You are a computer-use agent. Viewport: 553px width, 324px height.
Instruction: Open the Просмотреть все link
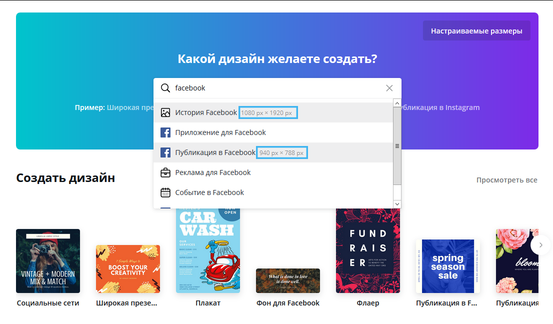pos(506,180)
